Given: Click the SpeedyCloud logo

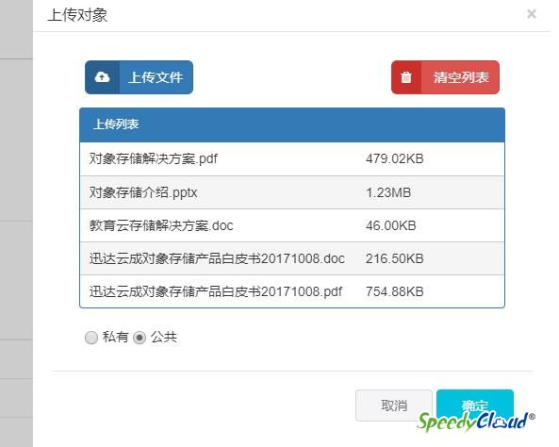Looking at the screenshot, I should (476, 422).
